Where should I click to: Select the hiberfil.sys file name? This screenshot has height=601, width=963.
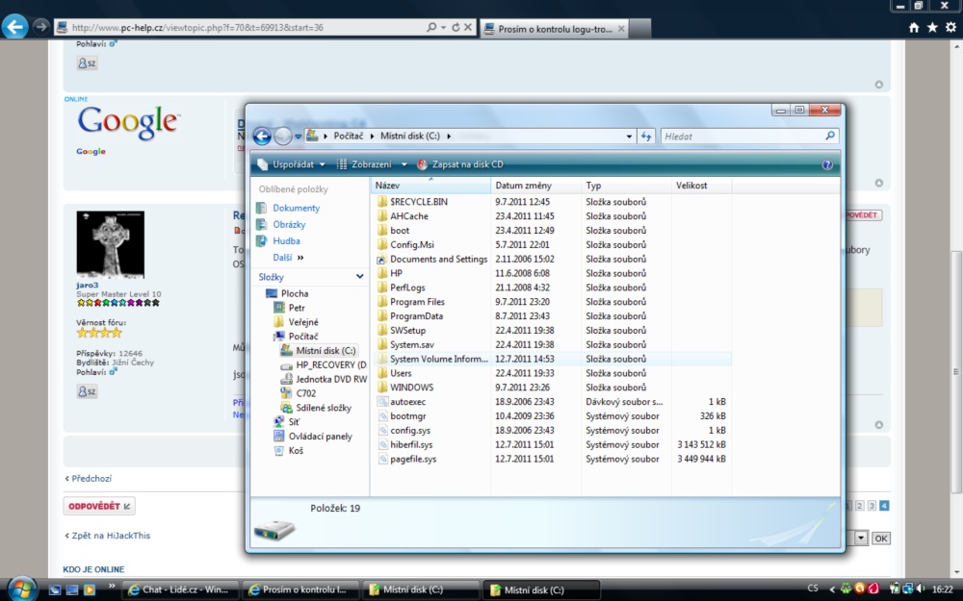pyautogui.click(x=411, y=444)
